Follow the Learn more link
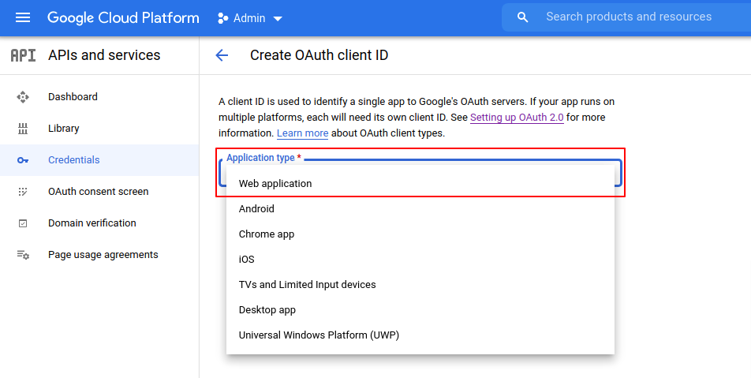This screenshot has width=751, height=378. pyautogui.click(x=302, y=133)
